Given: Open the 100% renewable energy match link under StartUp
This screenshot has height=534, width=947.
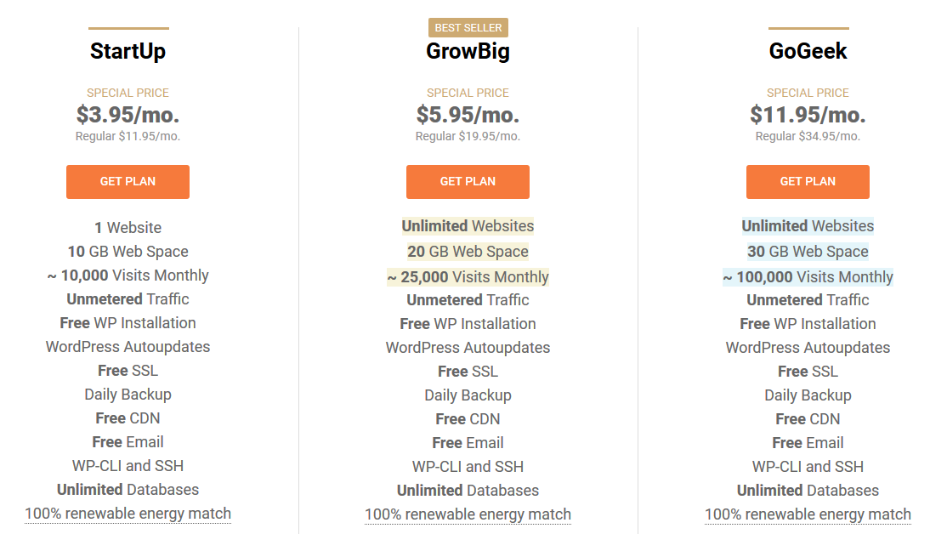Looking at the screenshot, I should [128, 514].
